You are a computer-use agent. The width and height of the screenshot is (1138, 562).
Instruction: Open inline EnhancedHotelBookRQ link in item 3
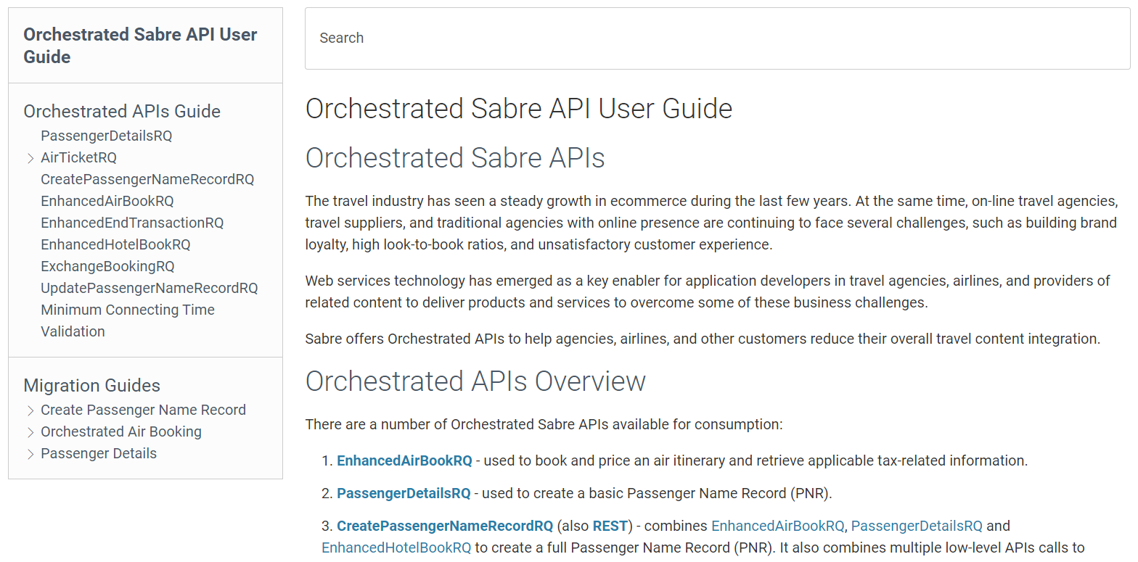[x=396, y=547]
